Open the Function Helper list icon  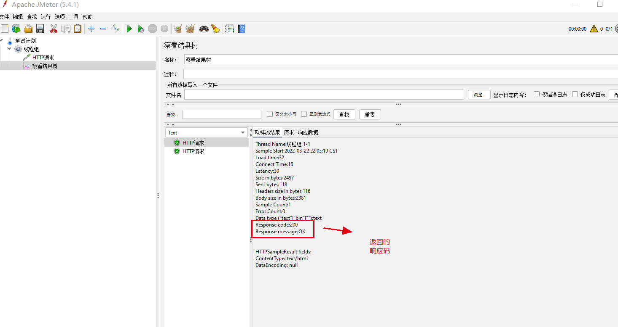pos(229,29)
